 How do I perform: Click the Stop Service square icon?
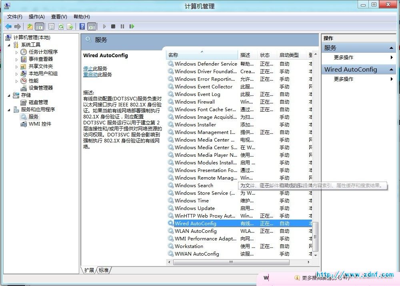point(113,26)
